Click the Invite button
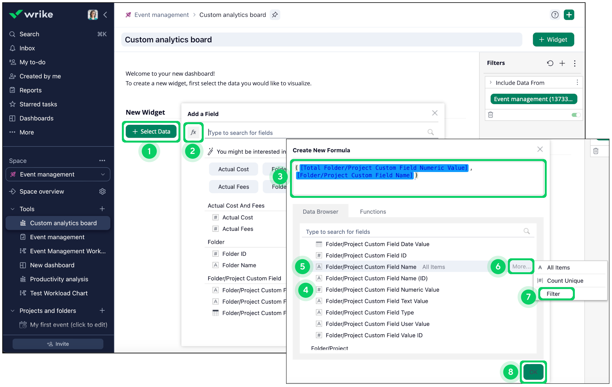 (58, 344)
